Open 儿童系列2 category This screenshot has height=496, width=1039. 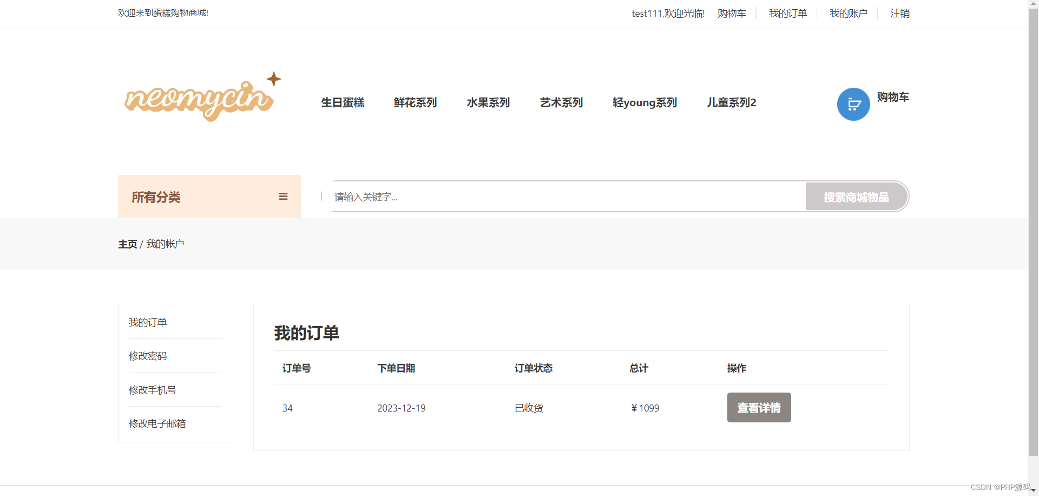point(732,102)
